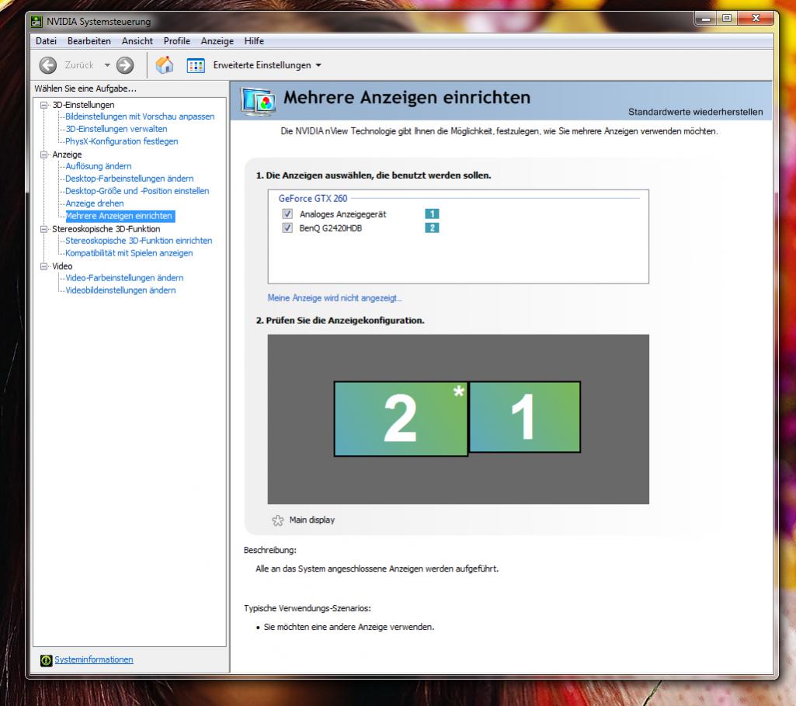796x706 pixels.
Task: Collapse Stereoskopische 3D-Funktion node
Action: 44,229
